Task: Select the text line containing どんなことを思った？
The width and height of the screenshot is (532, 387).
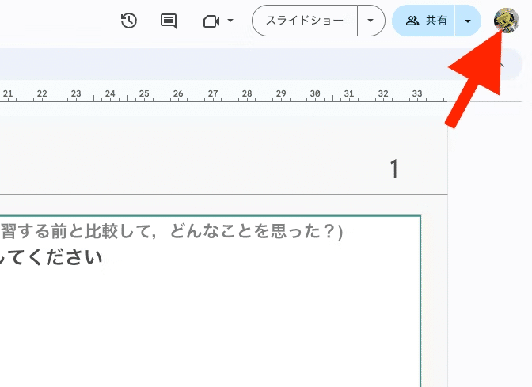Action: [x=171, y=231]
